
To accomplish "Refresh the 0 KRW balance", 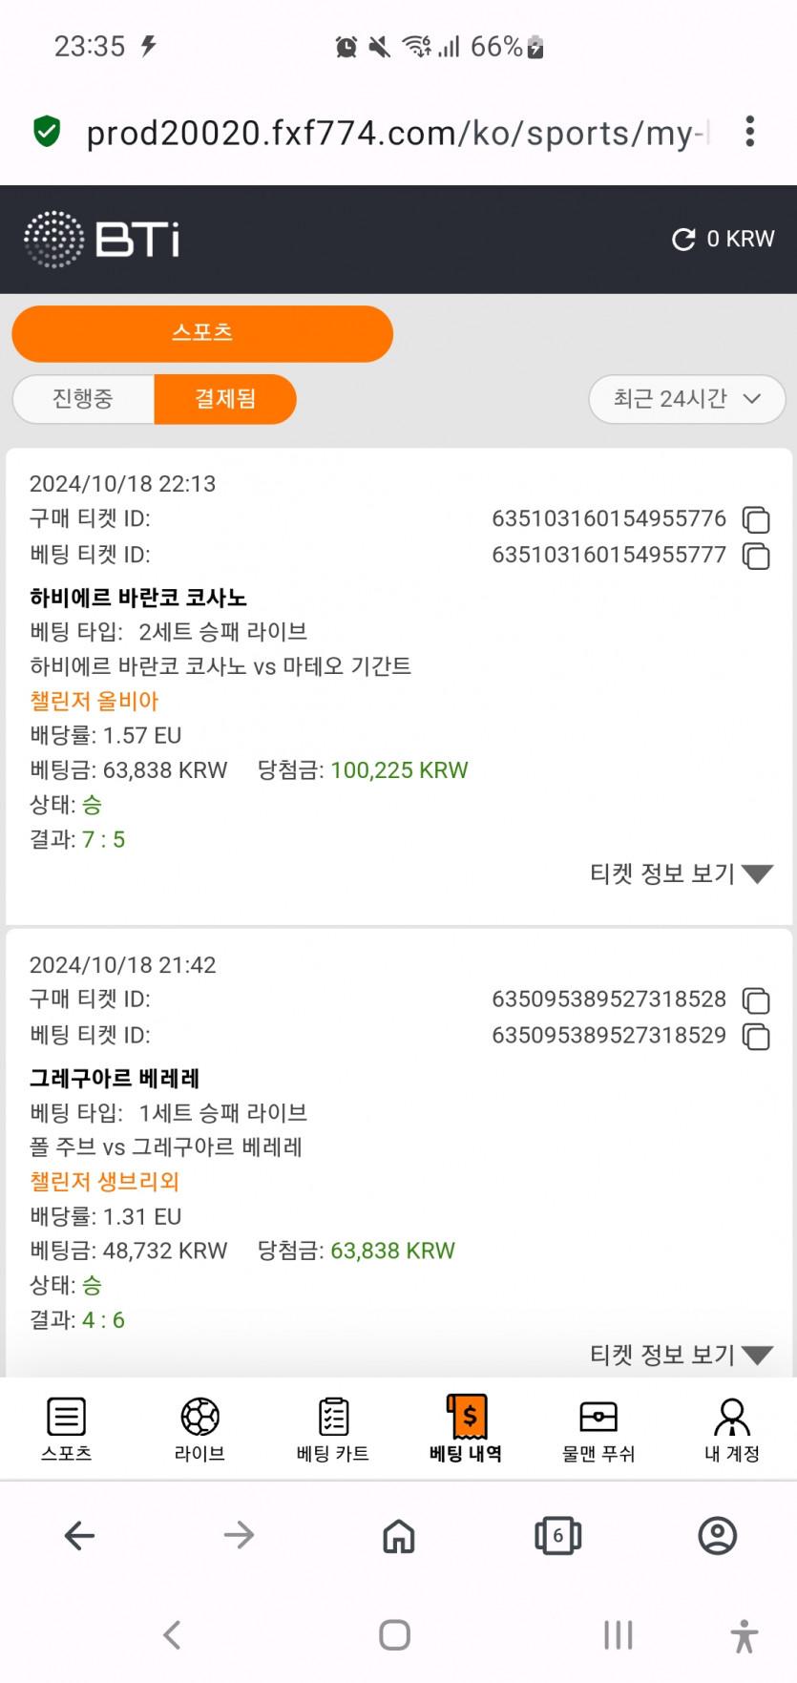I will [683, 240].
